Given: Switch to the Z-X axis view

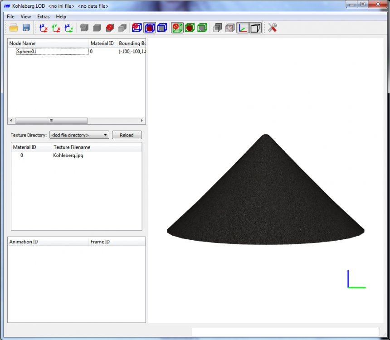Looking at the screenshot, I should [43, 28].
